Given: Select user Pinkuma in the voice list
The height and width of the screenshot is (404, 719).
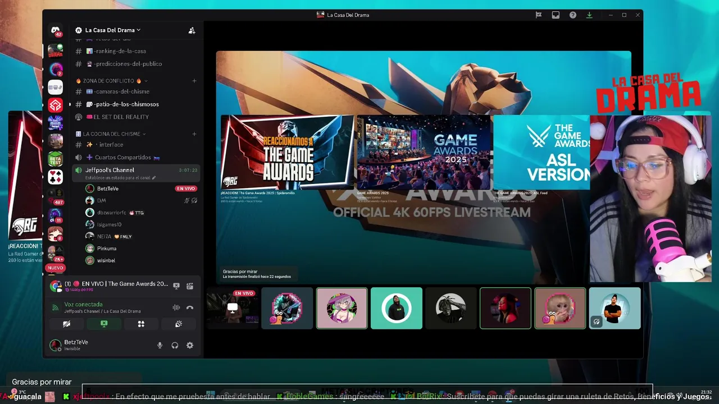Looking at the screenshot, I should click(107, 249).
